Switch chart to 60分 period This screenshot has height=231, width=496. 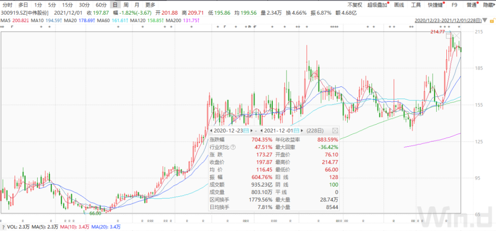(101, 5)
